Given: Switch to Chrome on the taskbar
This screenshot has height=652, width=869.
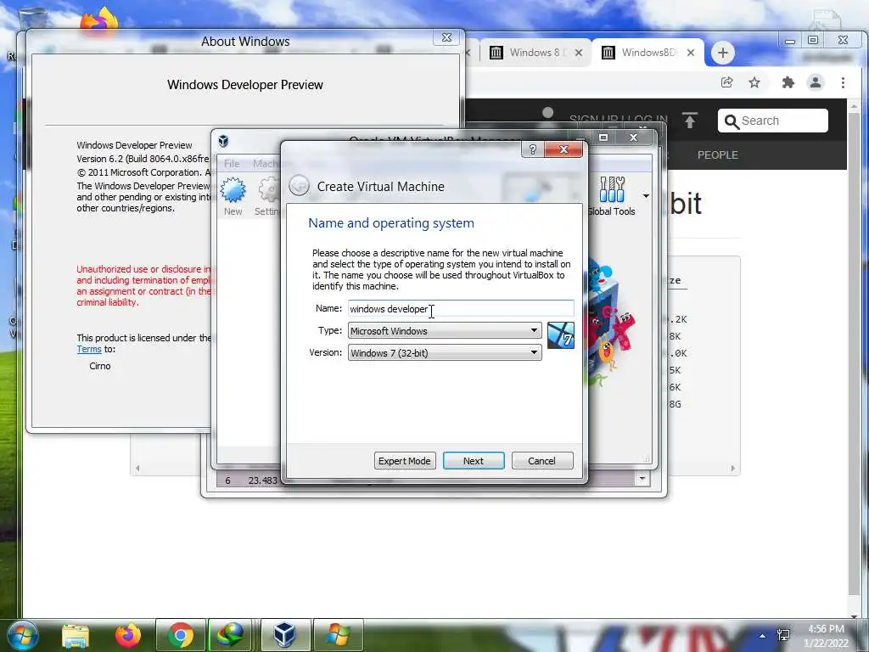Looking at the screenshot, I should [181, 635].
